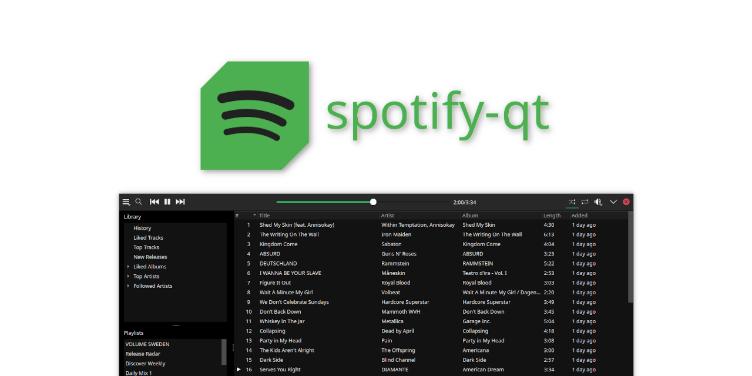Click the play indicator on row 16

pyautogui.click(x=239, y=370)
